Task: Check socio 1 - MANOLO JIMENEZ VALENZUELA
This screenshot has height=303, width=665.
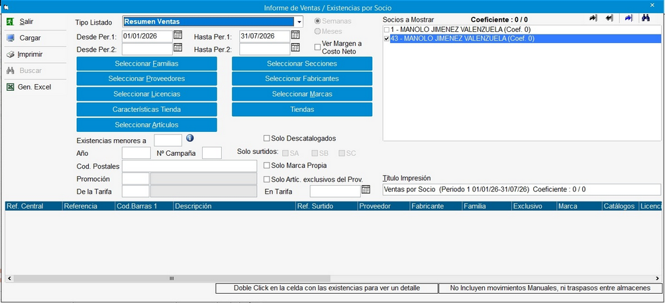Action: [x=386, y=30]
